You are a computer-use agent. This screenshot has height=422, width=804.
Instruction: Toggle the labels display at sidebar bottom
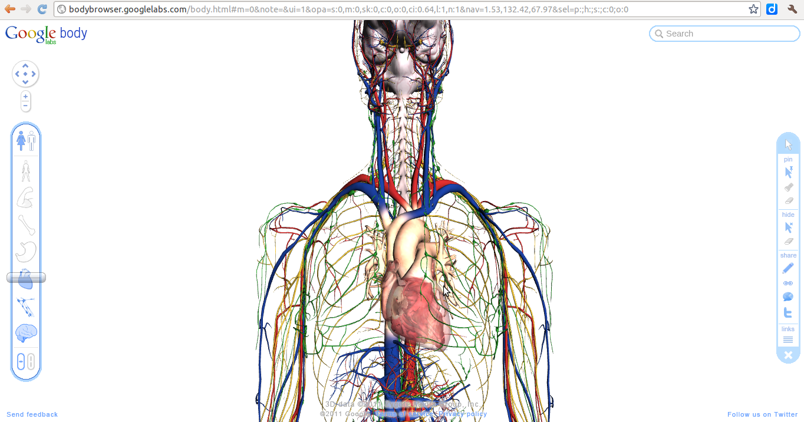(26, 361)
